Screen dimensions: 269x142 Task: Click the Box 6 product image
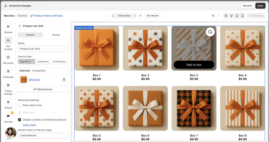pos(145,108)
